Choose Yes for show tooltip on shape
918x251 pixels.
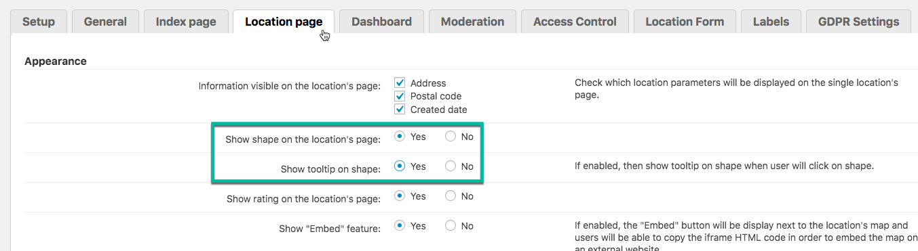[400, 166]
